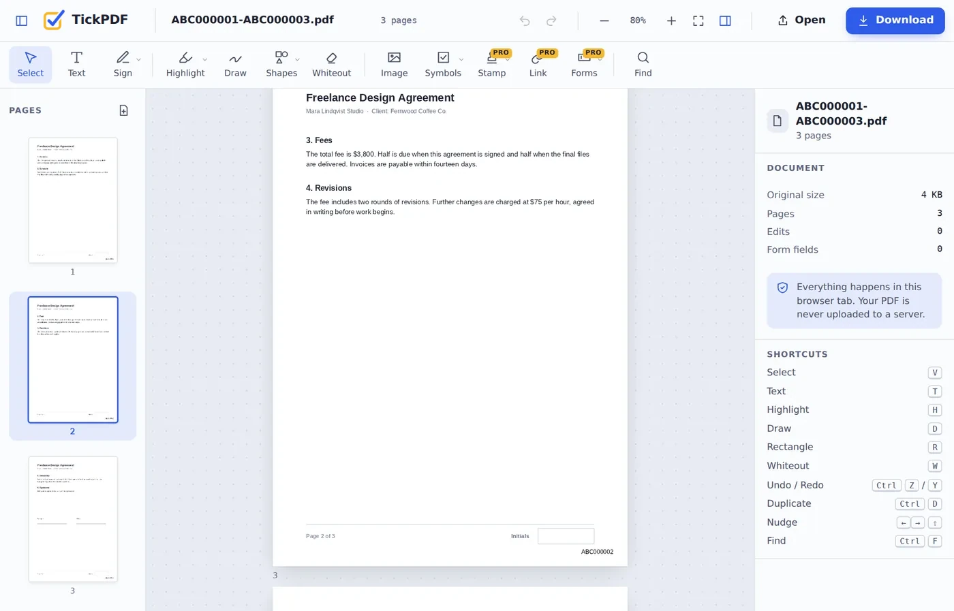Image resolution: width=954 pixels, height=611 pixels.
Task: Click the document file icon in info panel
Action: (778, 121)
